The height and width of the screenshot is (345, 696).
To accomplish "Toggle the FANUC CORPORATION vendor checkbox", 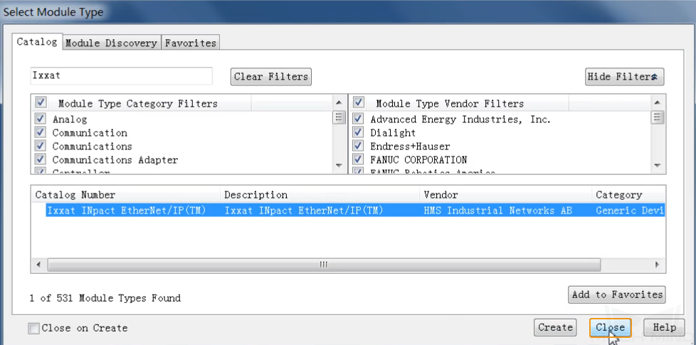I will tap(358, 159).
